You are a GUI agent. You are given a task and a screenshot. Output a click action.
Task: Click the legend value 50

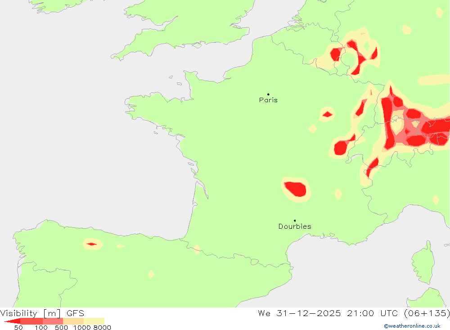(18, 328)
